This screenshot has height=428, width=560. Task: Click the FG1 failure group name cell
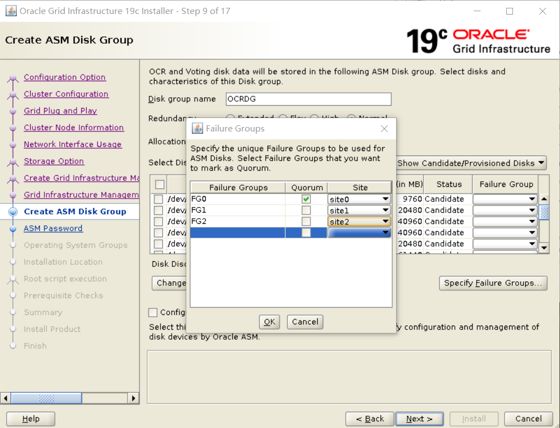point(238,210)
